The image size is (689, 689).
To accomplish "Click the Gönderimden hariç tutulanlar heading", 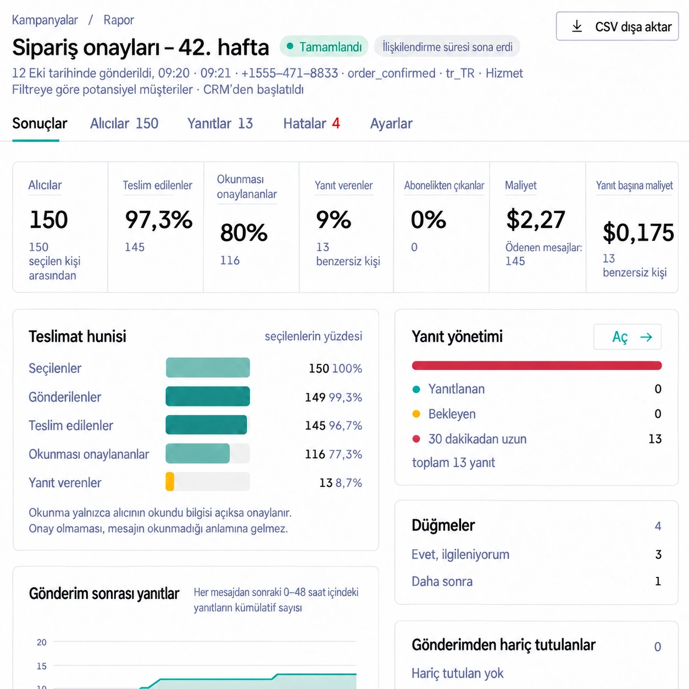I will click(503, 644).
